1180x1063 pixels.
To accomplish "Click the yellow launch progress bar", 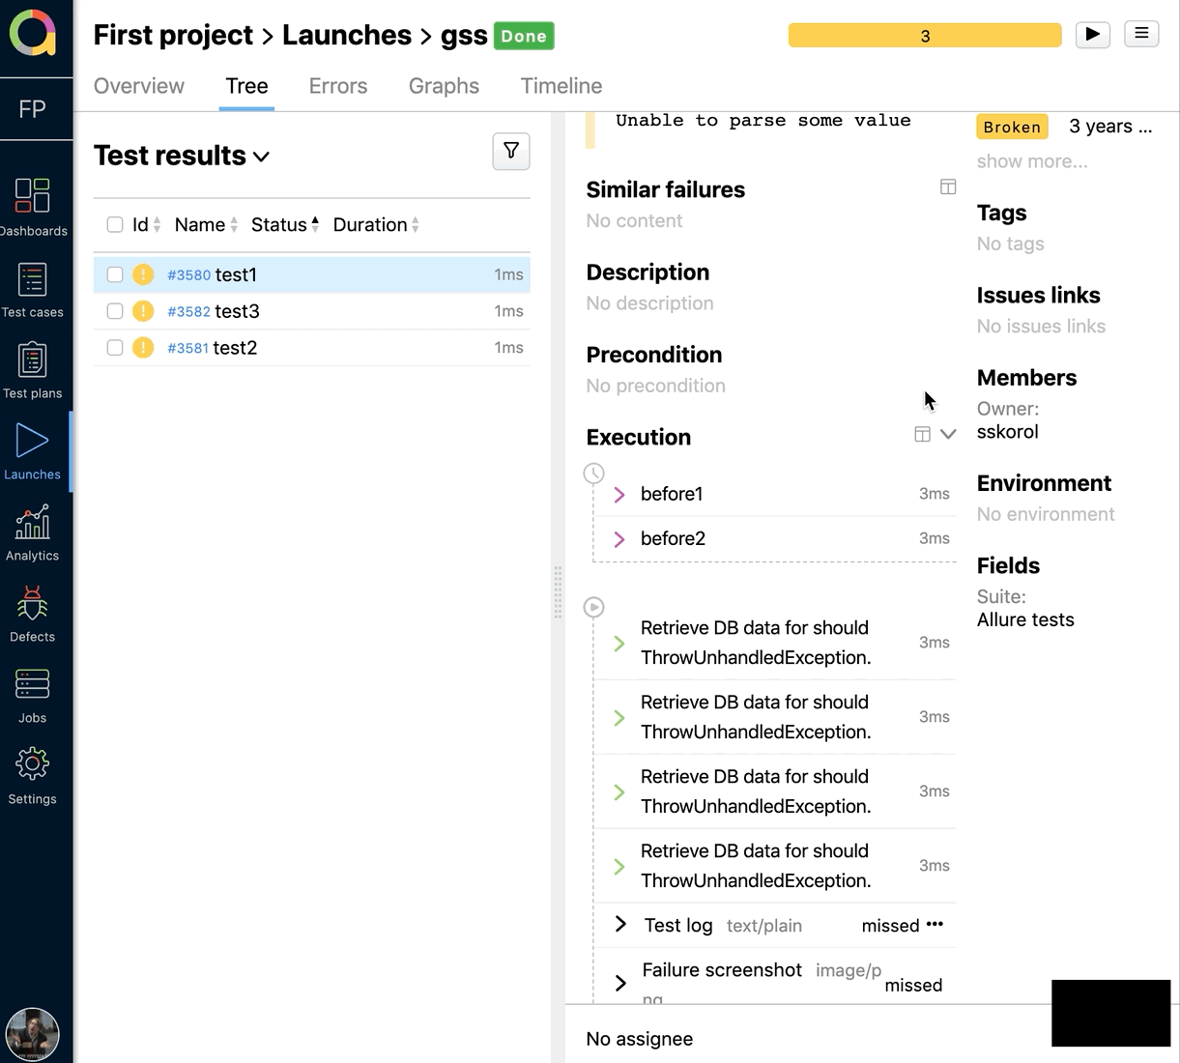I will click(924, 36).
